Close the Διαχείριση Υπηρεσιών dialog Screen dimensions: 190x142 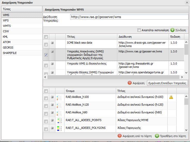(x=187, y=2)
